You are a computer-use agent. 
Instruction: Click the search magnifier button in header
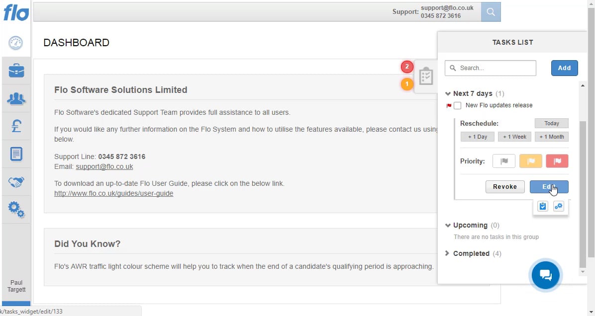491,12
